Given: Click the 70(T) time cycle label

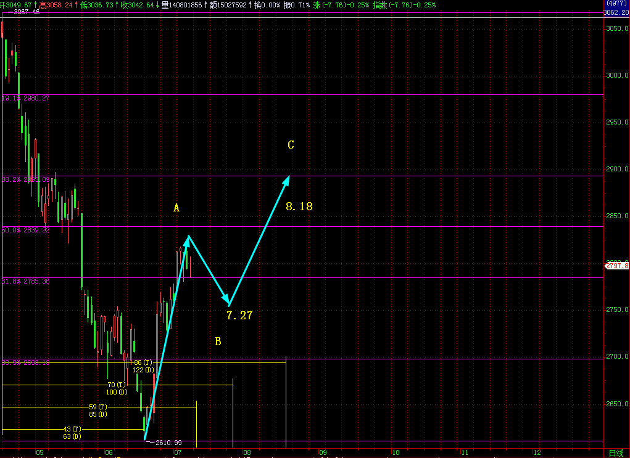Looking at the screenshot, I should pyautogui.click(x=116, y=385).
